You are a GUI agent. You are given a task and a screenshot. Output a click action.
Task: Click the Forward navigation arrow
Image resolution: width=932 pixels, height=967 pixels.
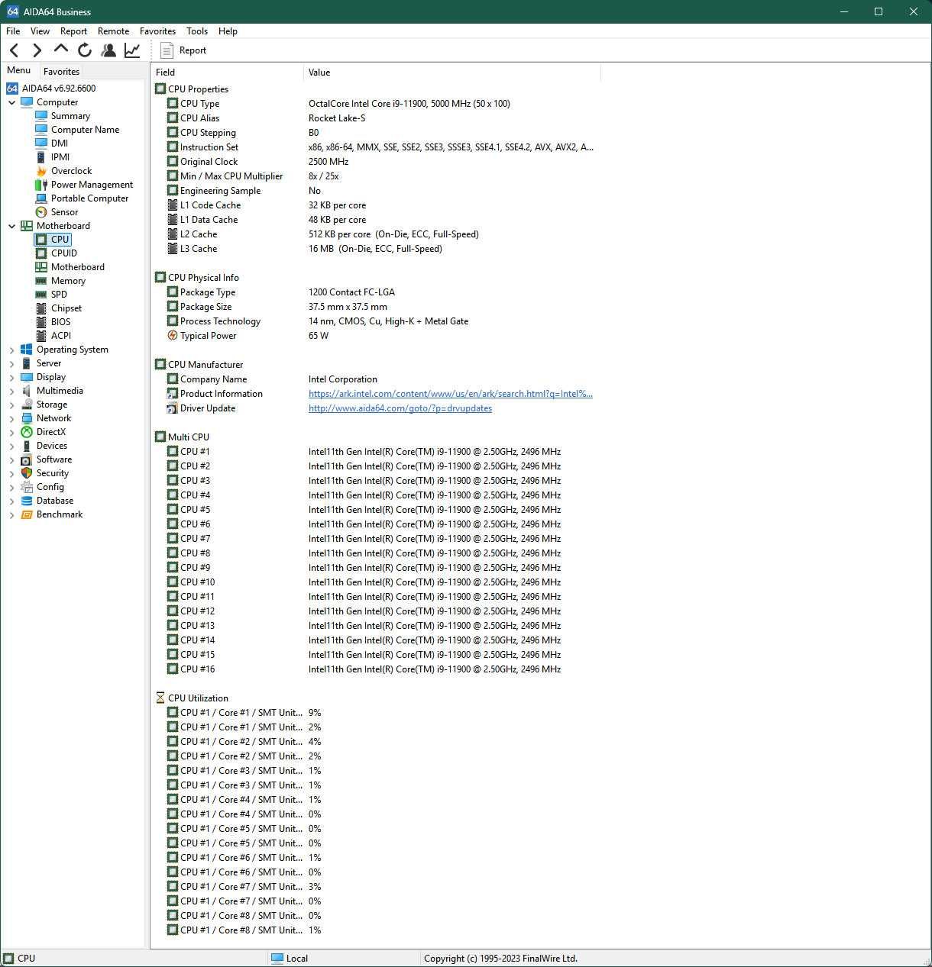click(x=37, y=50)
